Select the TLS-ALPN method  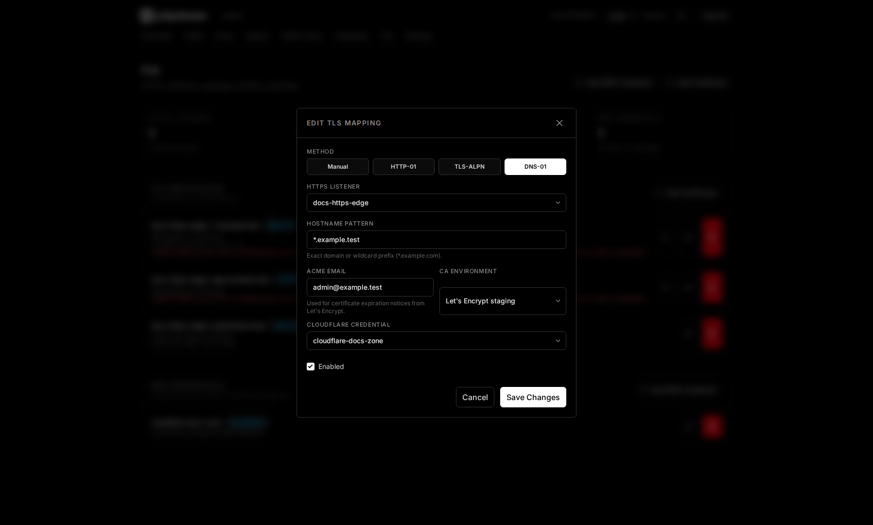[x=470, y=167]
